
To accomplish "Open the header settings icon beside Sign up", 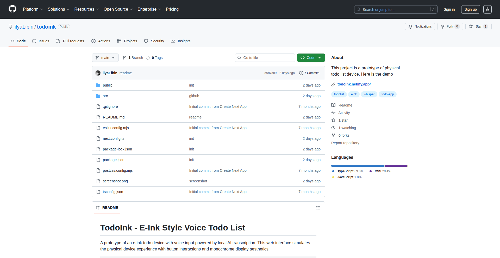I will (x=487, y=9).
